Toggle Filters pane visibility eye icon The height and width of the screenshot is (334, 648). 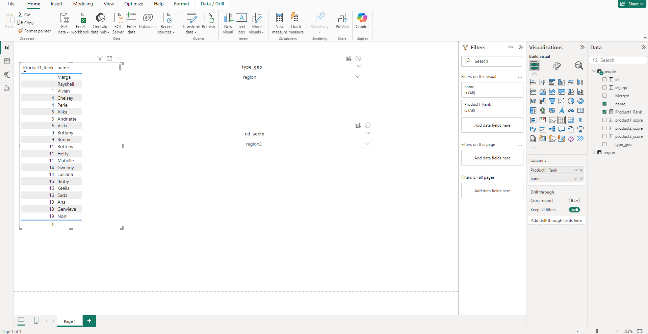[511, 47]
